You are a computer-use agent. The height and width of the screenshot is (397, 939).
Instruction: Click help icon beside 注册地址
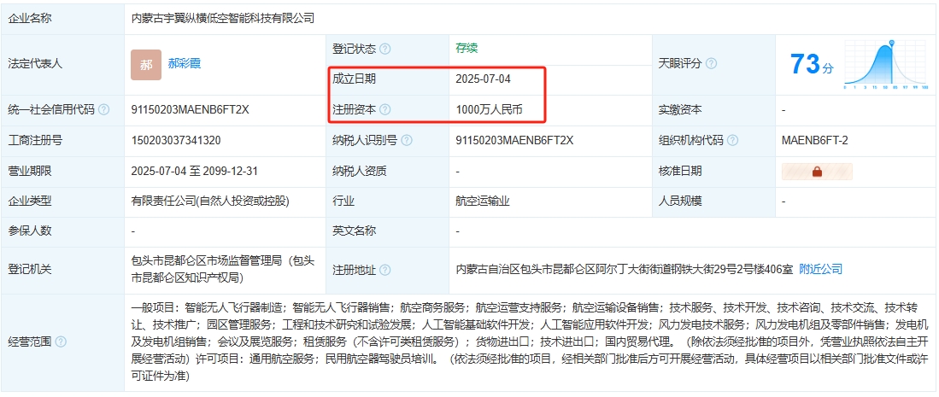point(385,270)
